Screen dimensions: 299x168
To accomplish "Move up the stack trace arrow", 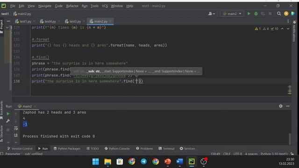I will [x=16, y=114].
